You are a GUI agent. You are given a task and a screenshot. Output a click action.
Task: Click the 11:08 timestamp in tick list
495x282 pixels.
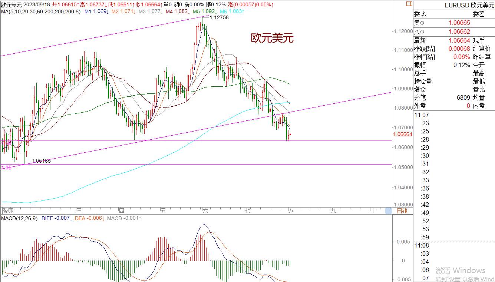tap(422, 245)
